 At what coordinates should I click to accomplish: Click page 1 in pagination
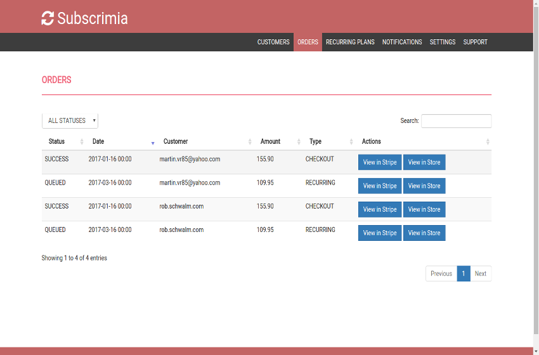(464, 274)
